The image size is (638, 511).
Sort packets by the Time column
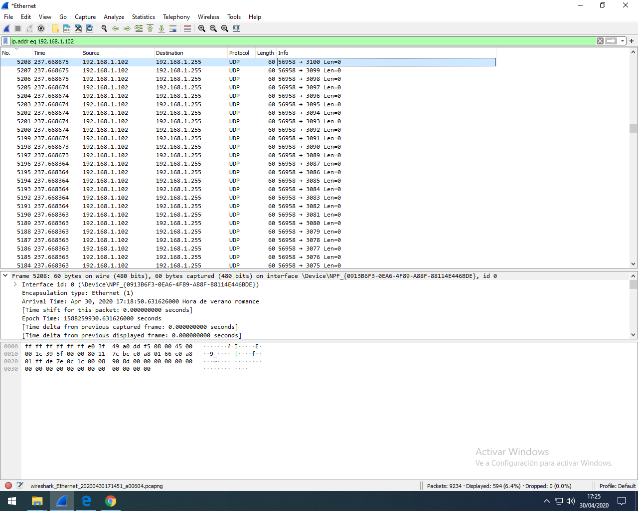(56, 53)
